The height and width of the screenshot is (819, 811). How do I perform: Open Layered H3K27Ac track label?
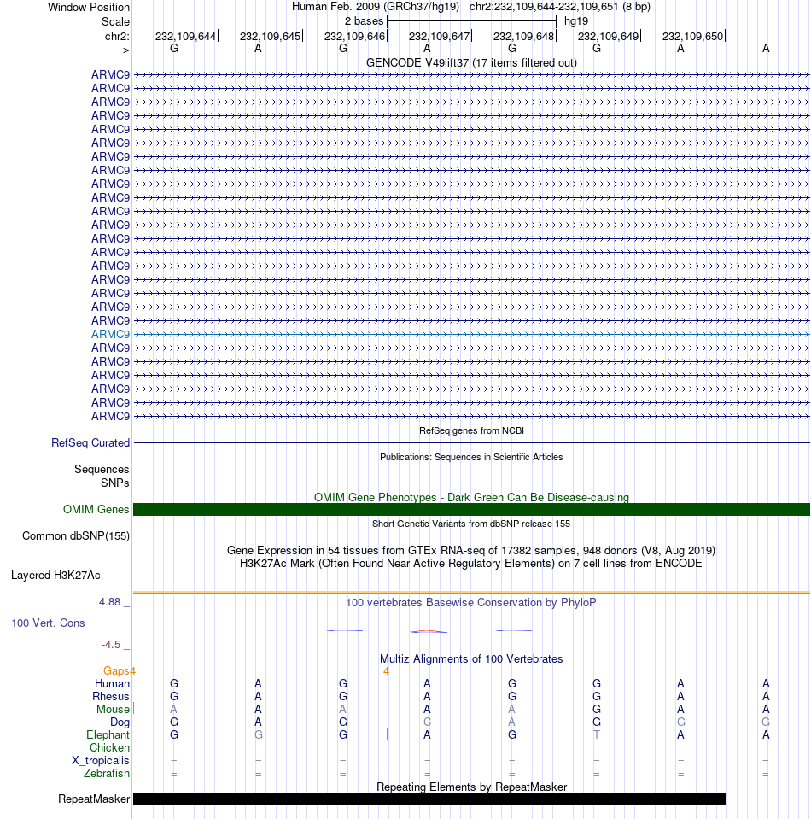tap(55, 575)
